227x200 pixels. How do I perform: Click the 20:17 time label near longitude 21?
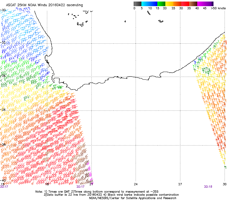click(x=80, y=187)
